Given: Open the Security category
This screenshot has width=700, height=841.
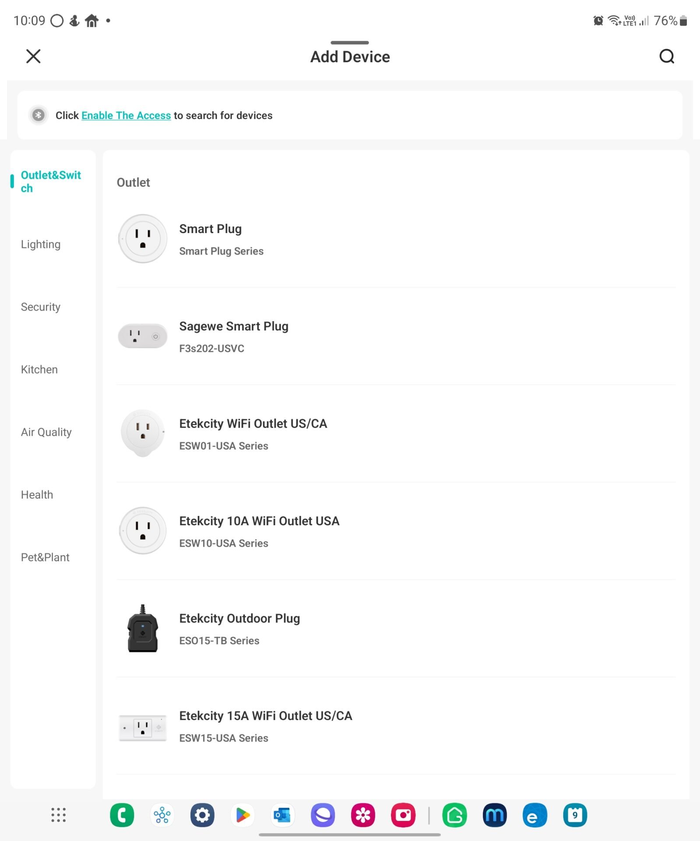Looking at the screenshot, I should 41,307.
